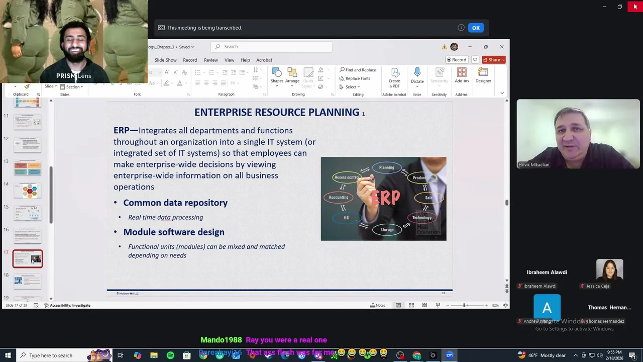
Task: Click the info icon on transcription banner
Action: point(461,28)
